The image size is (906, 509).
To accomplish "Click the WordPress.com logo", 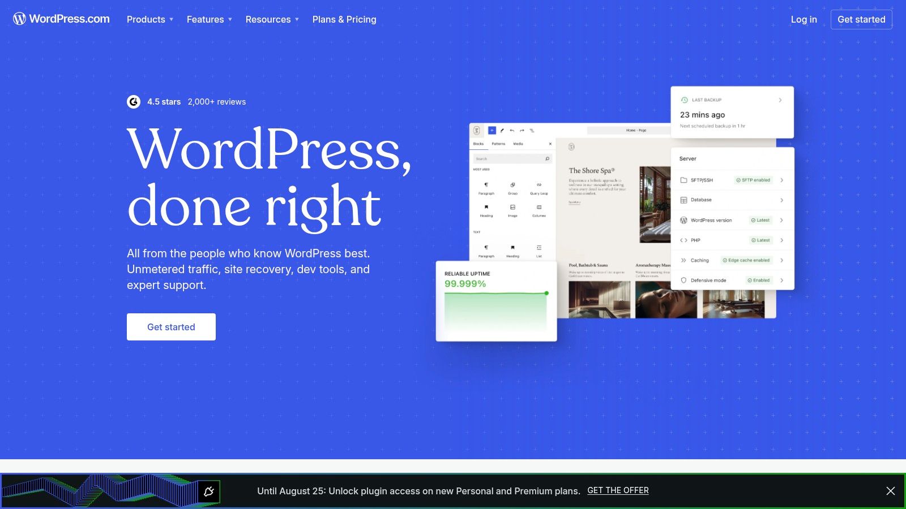I will 61,19.
